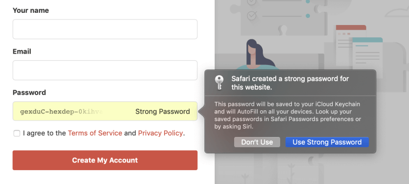Click the lower checkmark circle in illustration
This screenshot has width=409, height=184.
click(x=252, y=16)
